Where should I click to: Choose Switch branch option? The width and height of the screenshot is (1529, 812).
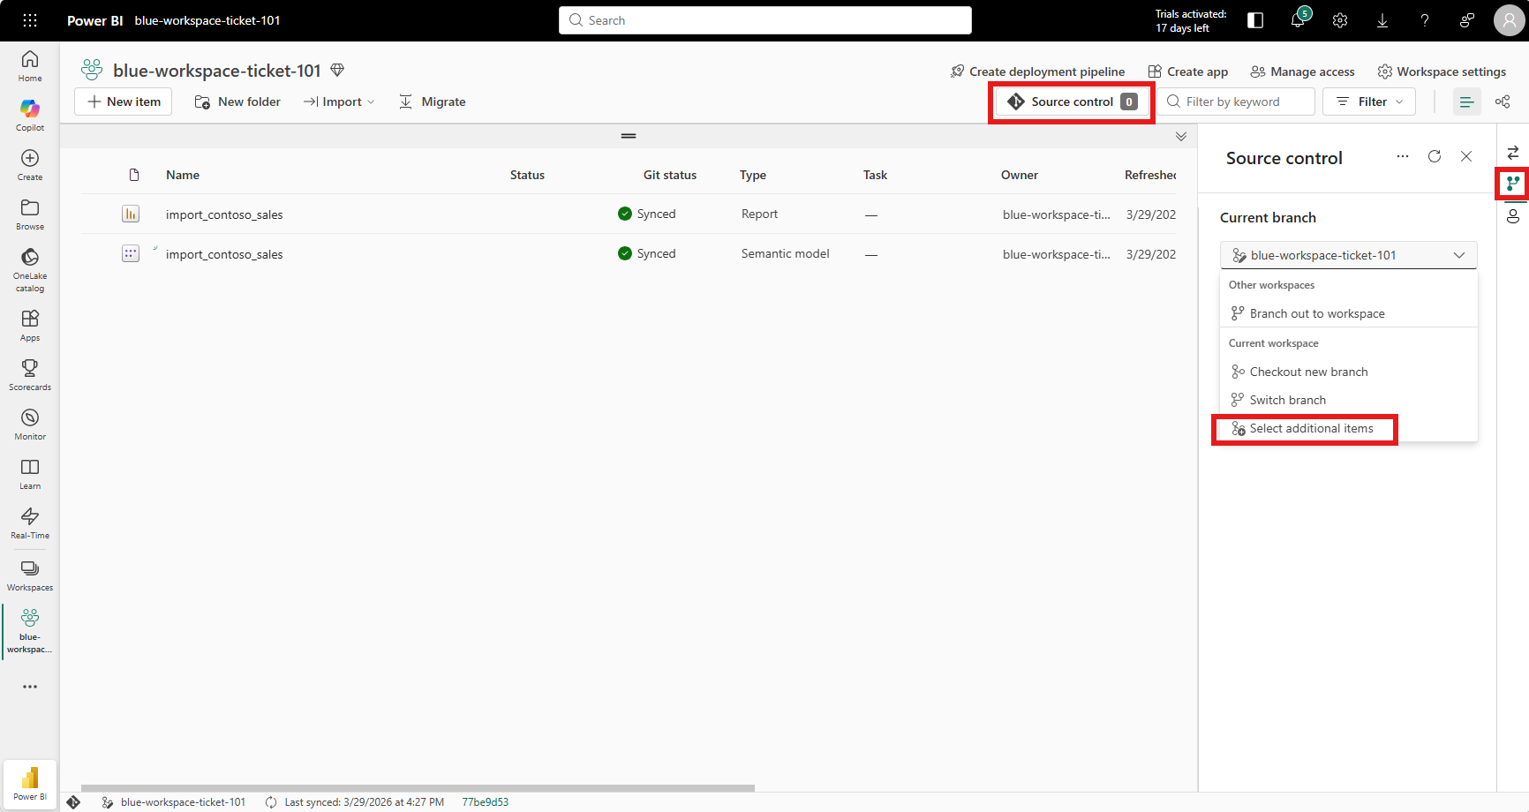tap(1348, 400)
